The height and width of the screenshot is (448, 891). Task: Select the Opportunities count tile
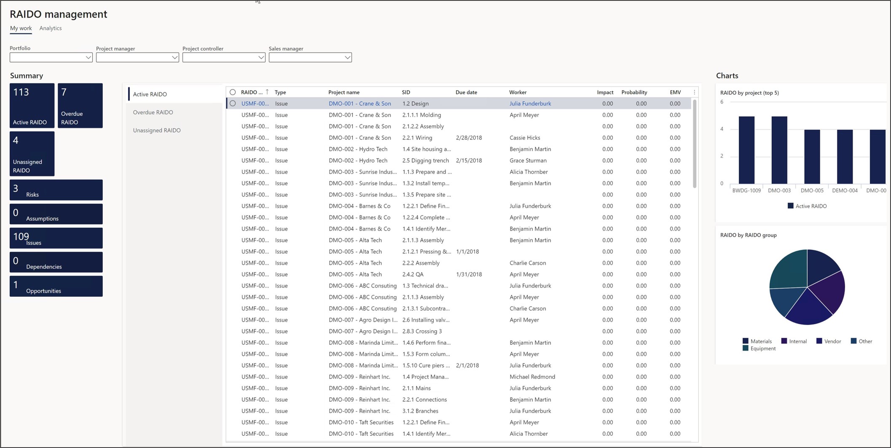(x=56, y=286)
